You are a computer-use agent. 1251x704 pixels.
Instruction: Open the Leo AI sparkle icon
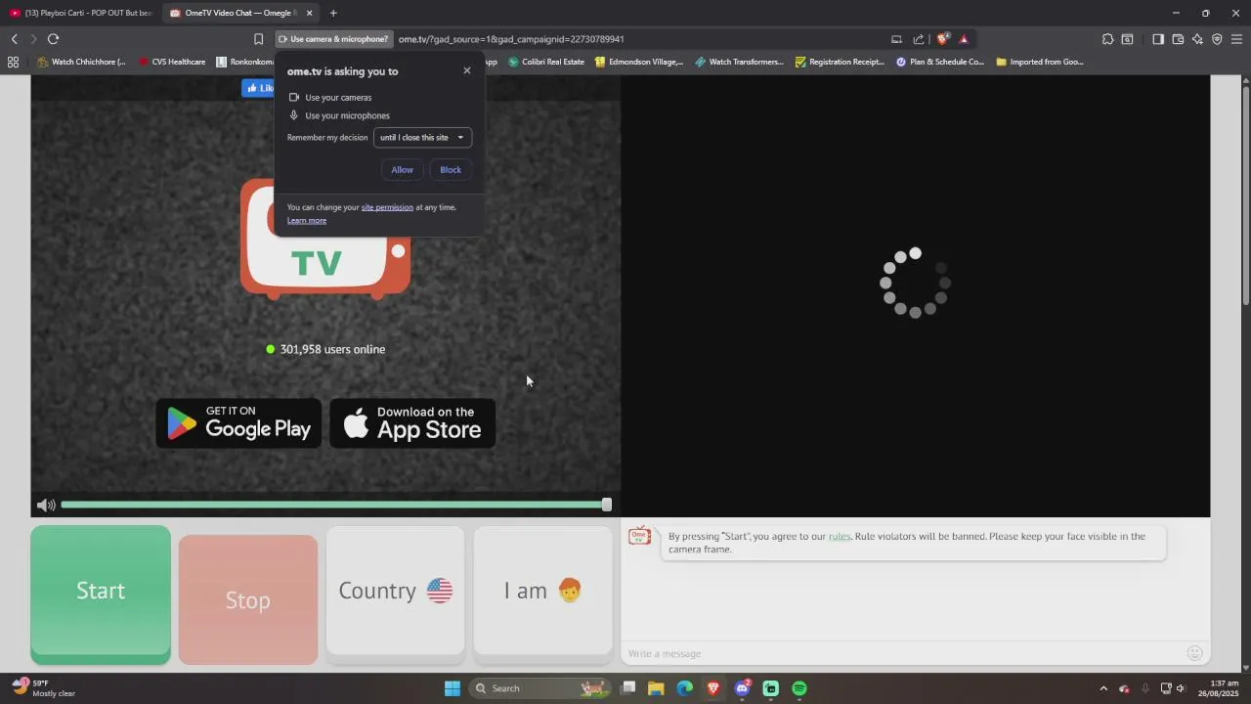(x=1197, y=39)
